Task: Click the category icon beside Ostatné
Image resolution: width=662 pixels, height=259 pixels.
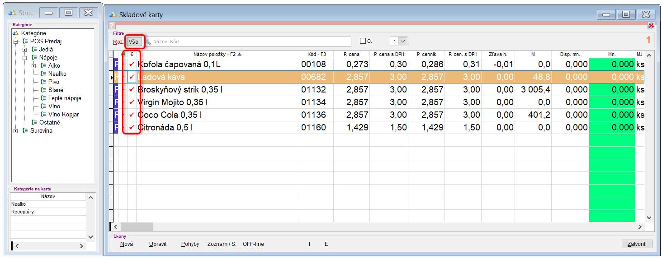Action: click(x=34, y=122)
